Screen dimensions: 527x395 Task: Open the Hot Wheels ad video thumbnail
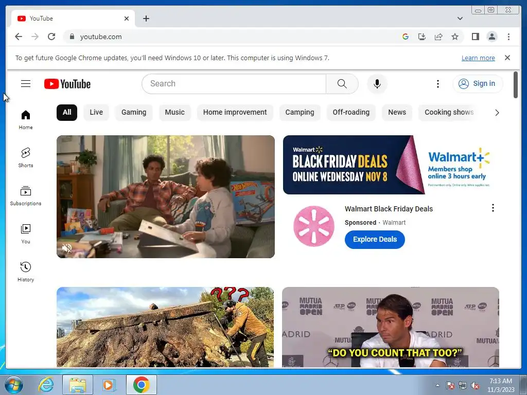pos(166,197)
